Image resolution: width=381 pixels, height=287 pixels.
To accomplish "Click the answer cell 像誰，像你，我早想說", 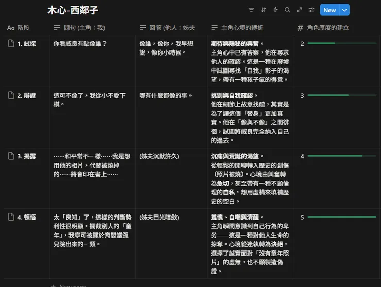I will [171, 61].
